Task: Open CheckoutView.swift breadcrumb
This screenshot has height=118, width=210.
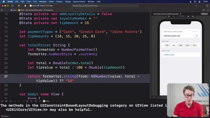Action: (34, 10)
